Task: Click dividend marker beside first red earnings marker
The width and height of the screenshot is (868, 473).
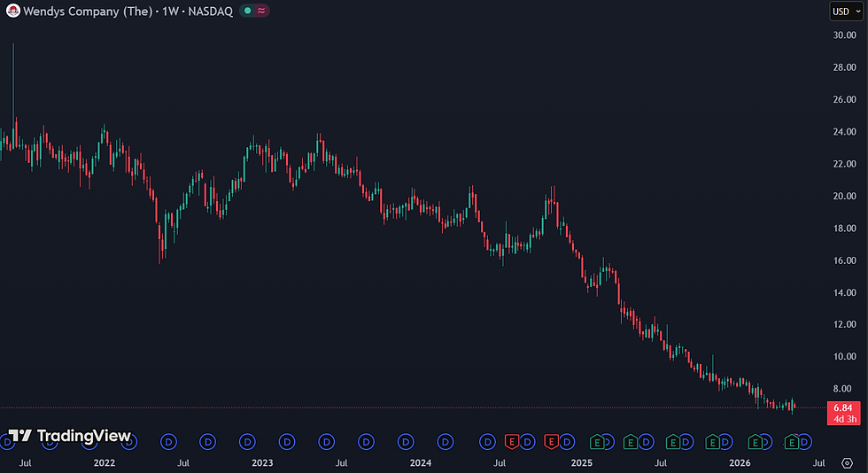Action: point(527,442)
